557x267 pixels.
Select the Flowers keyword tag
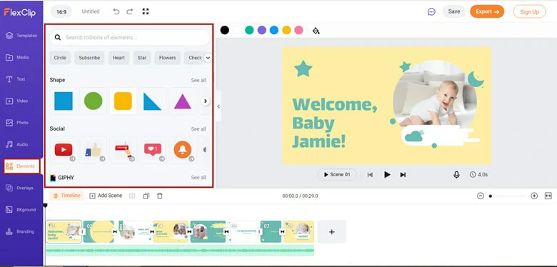point(167,58)
